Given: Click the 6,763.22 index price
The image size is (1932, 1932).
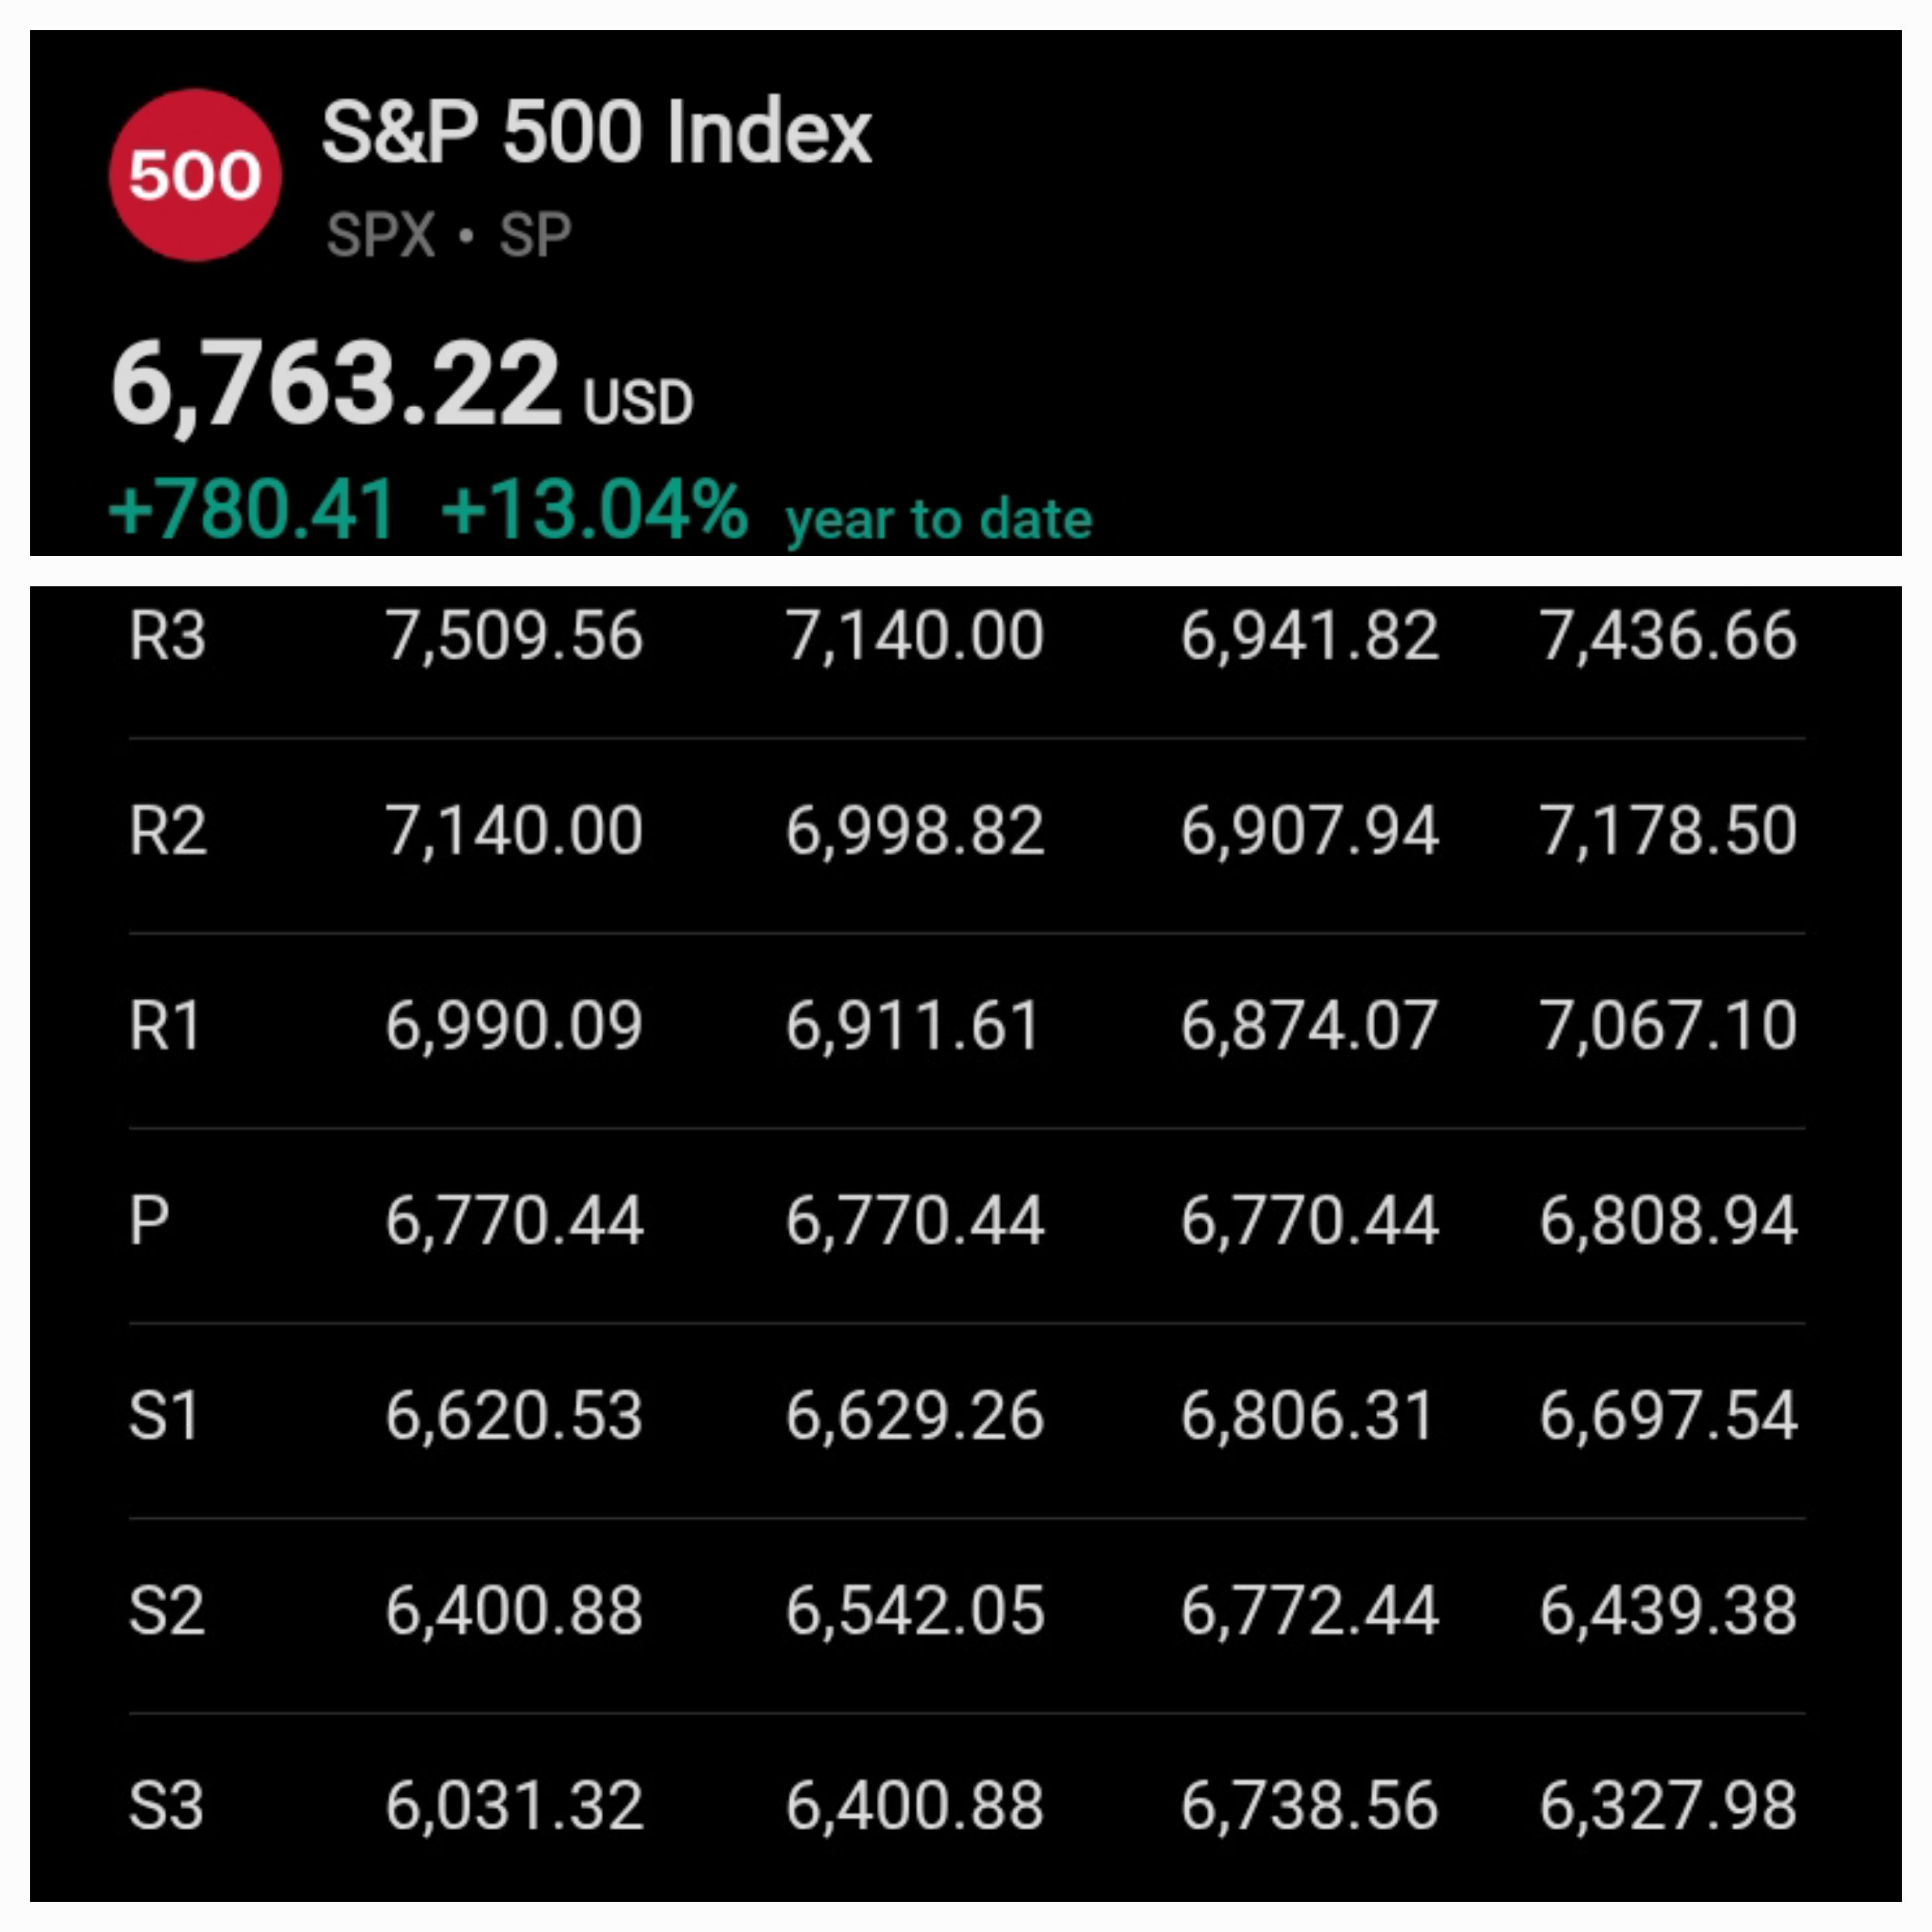Looking at the screenshot, I should click(336, 383).
